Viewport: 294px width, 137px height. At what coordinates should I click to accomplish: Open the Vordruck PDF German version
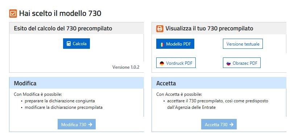pos(176,63)
